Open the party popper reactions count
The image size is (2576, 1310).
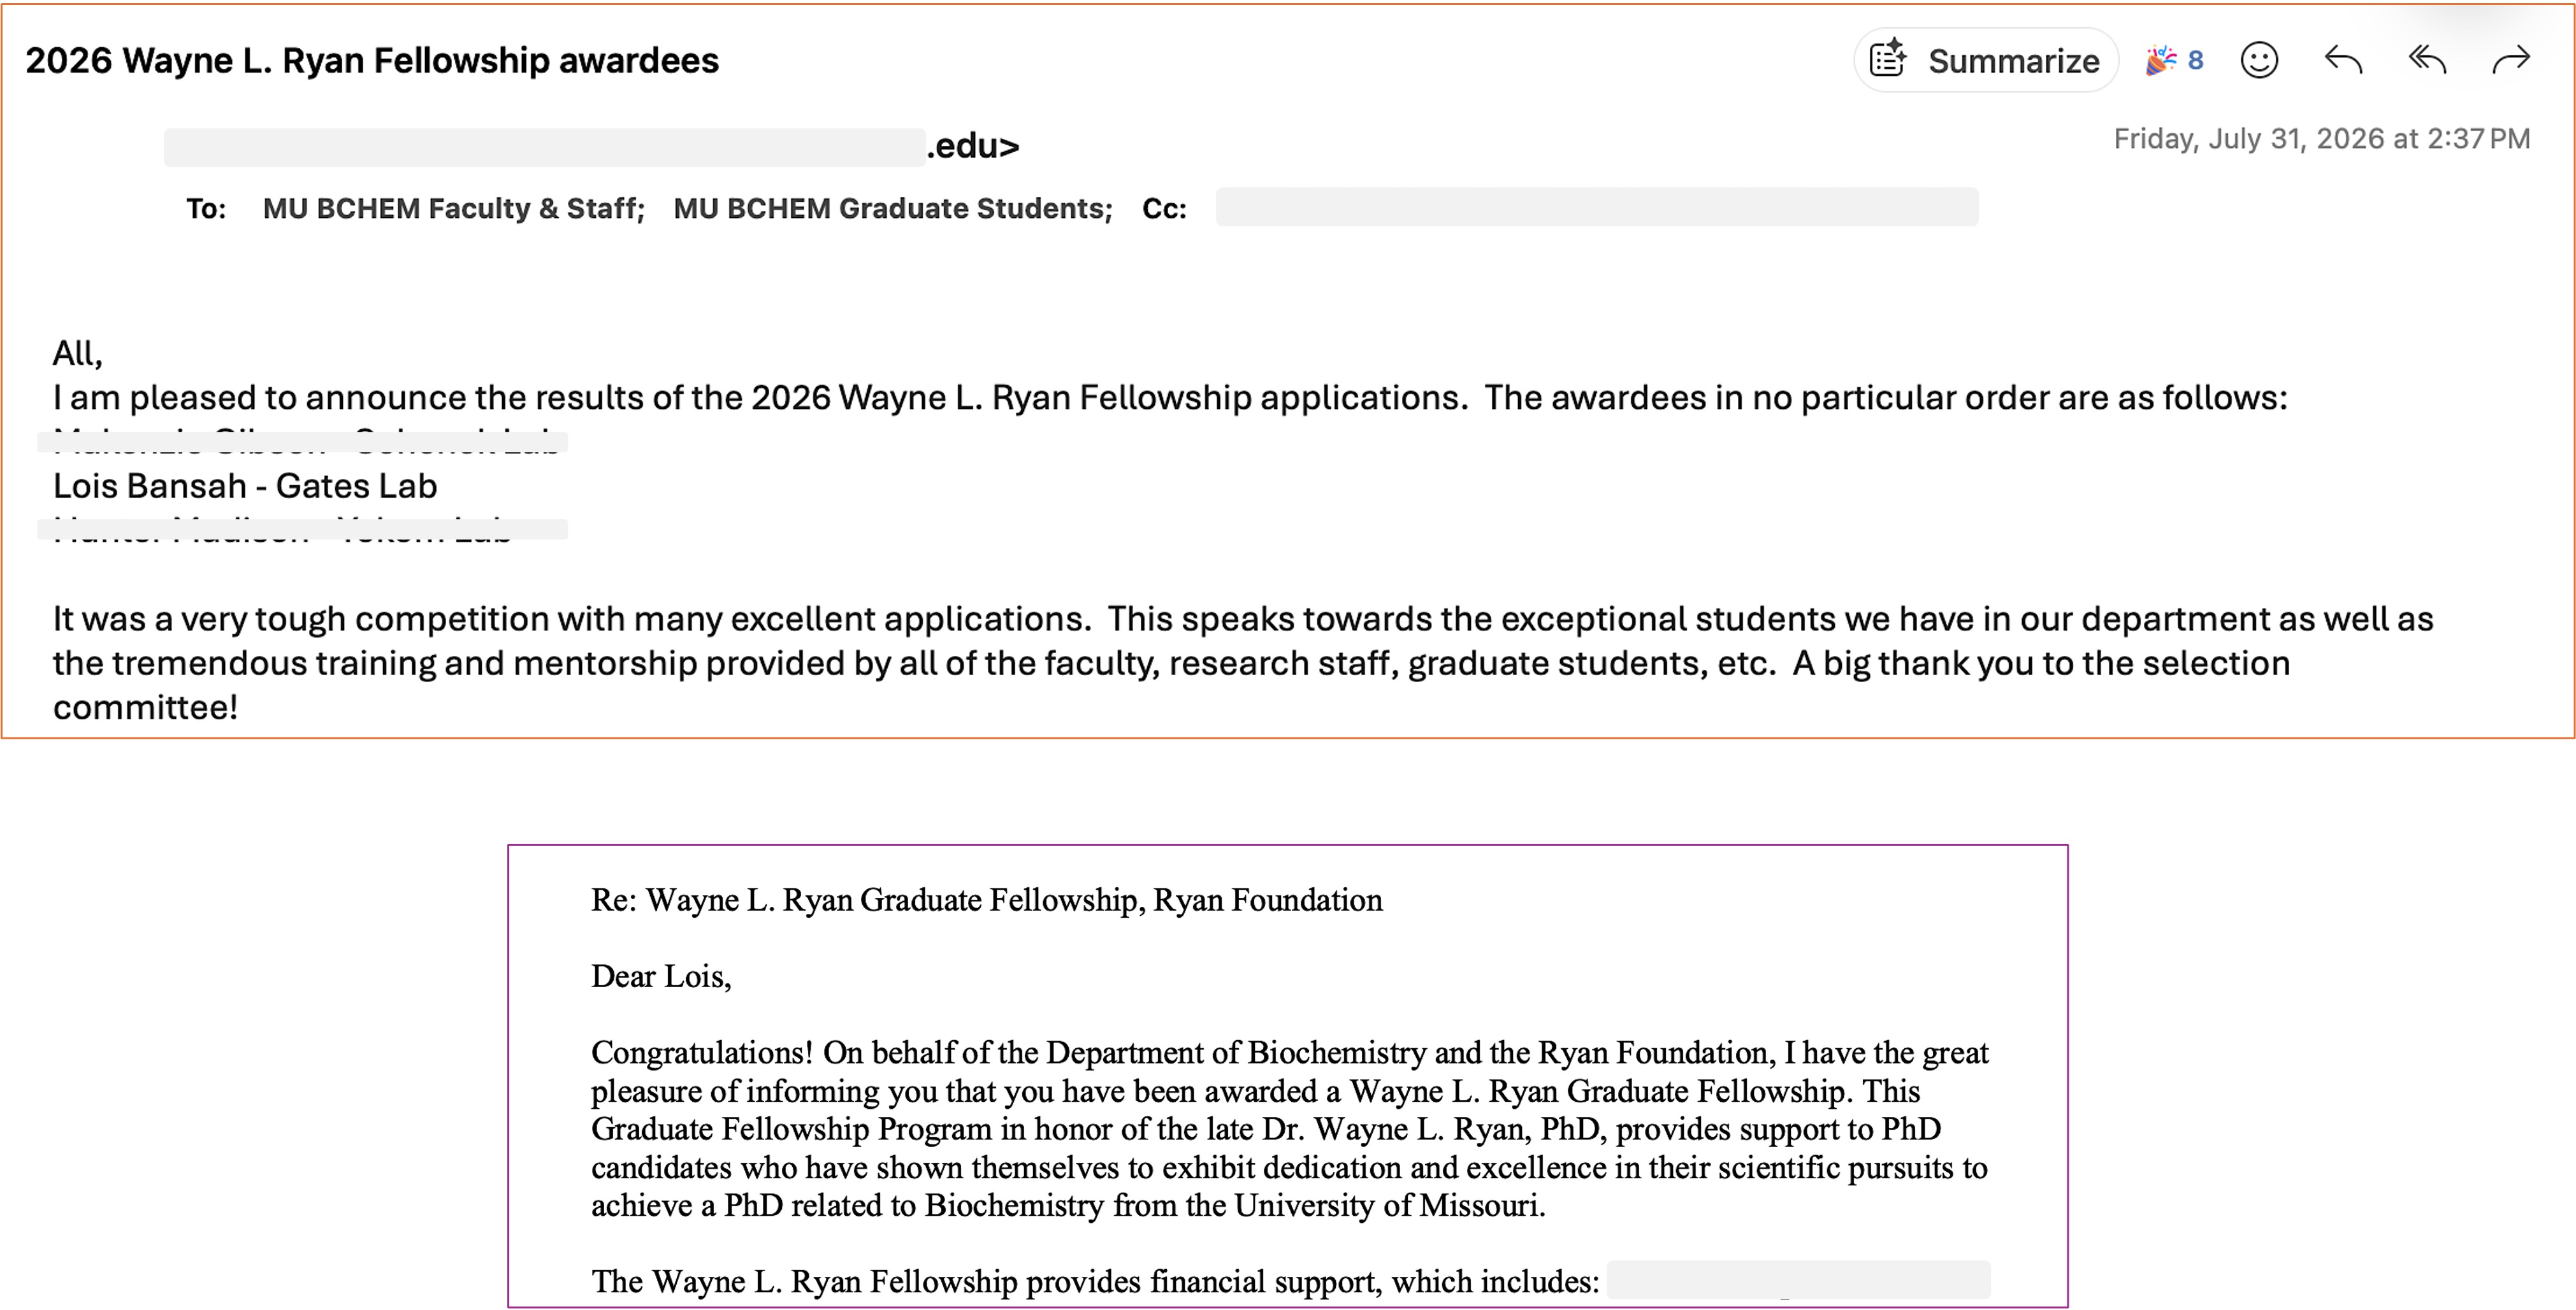coord(2174,61)
